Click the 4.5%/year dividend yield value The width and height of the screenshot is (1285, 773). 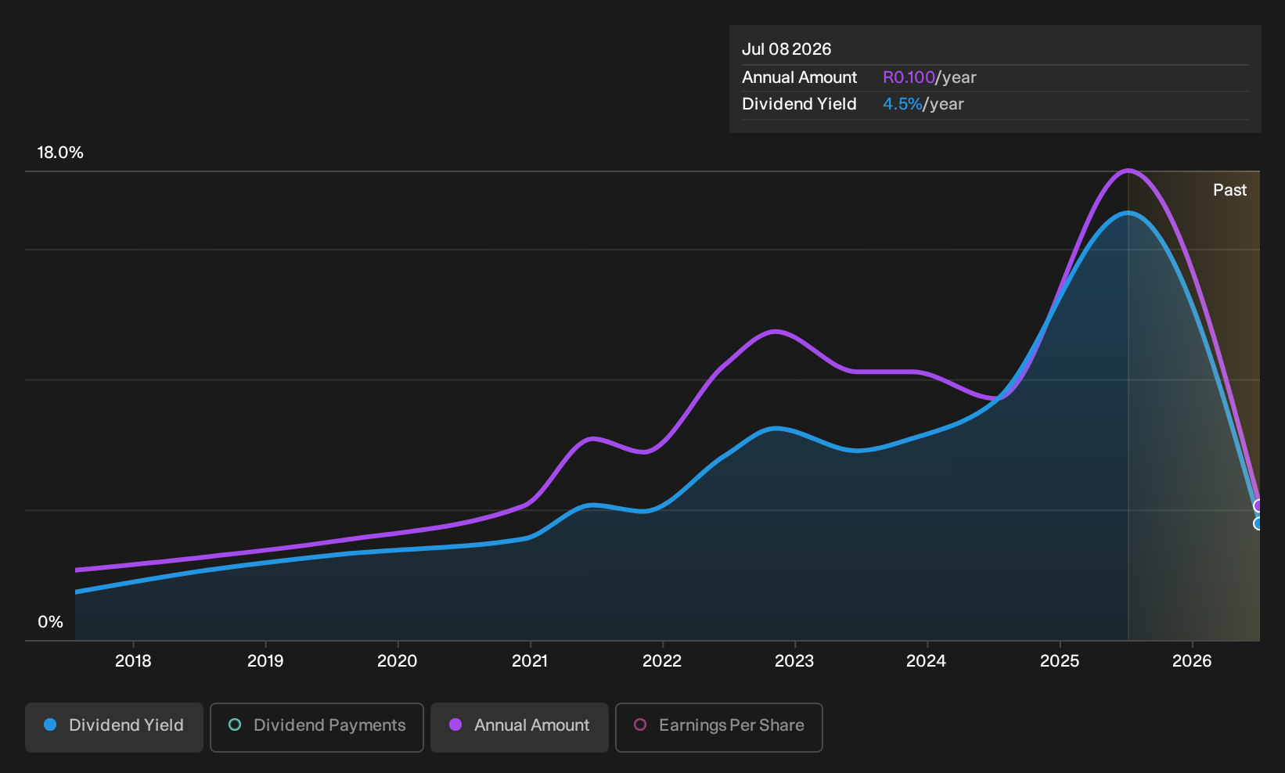click(923, 104)
